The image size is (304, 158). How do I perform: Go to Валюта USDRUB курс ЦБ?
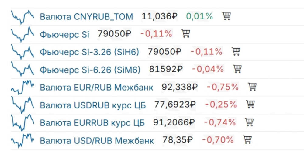93,105
